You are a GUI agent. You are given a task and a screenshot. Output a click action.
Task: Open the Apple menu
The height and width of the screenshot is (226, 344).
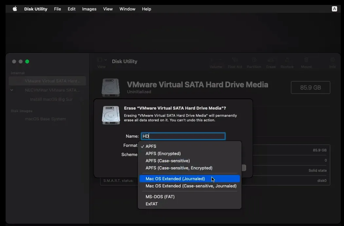click(15, 9)
